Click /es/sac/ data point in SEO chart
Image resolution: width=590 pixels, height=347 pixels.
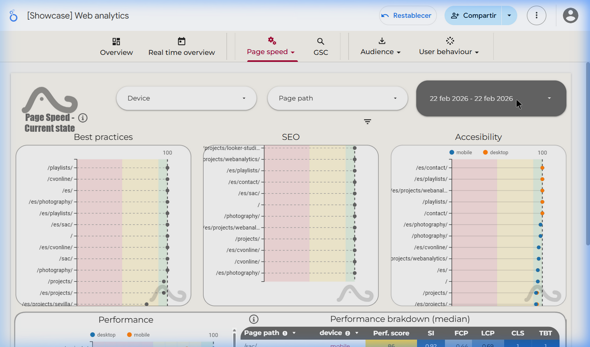click(354, 193)
